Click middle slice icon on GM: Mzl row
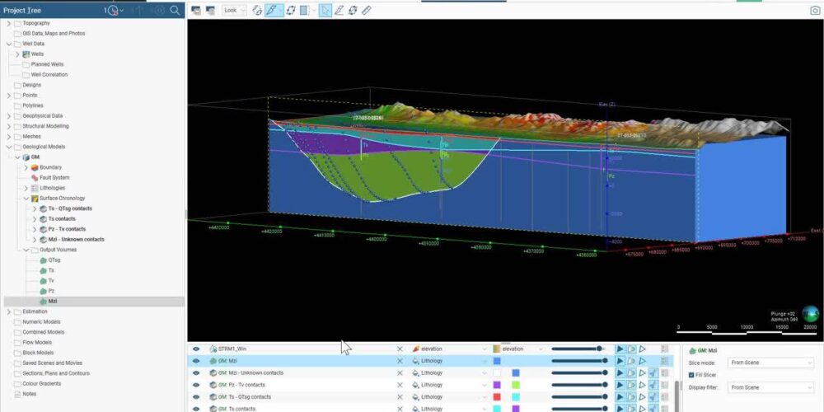This screenshot has width=824, height=412. (x=631, y=361)
